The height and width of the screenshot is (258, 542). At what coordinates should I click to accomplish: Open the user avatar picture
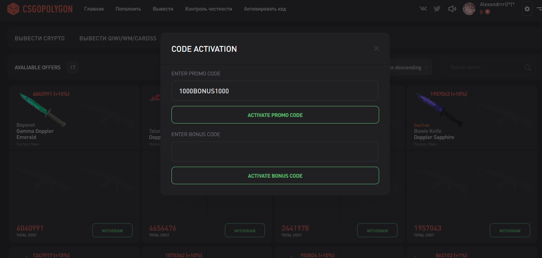point(469,9)
